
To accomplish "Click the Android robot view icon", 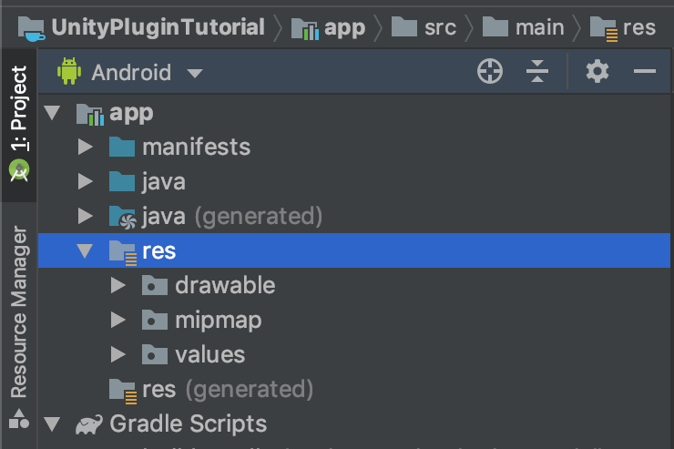I will pyautogui.click(x=69, y=72).
